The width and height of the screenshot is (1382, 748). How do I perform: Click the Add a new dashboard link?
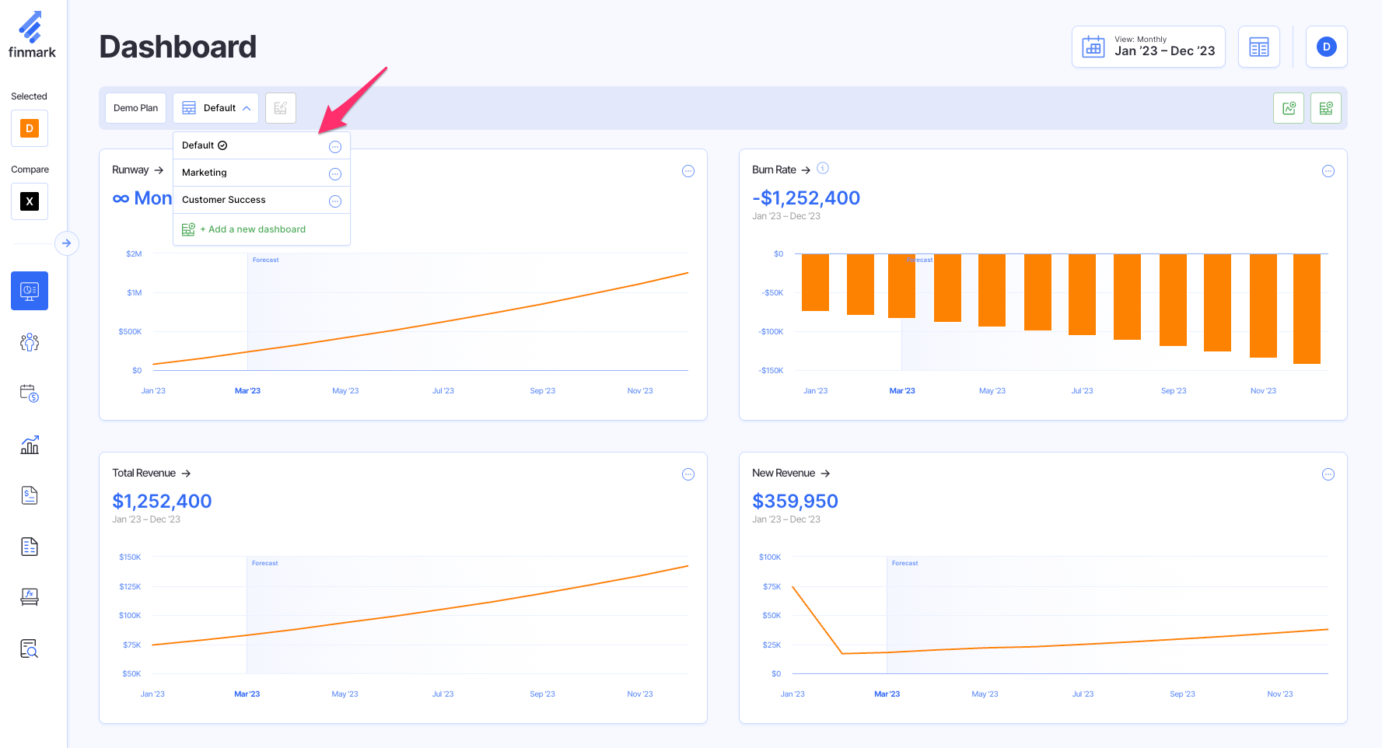252,229
